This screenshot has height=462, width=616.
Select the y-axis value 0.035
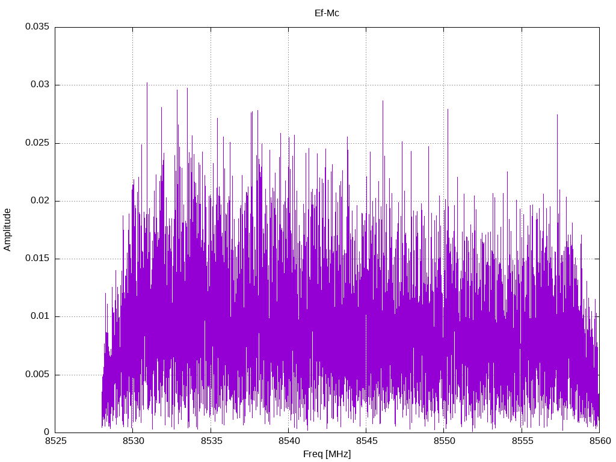click(x=37, y=26)
